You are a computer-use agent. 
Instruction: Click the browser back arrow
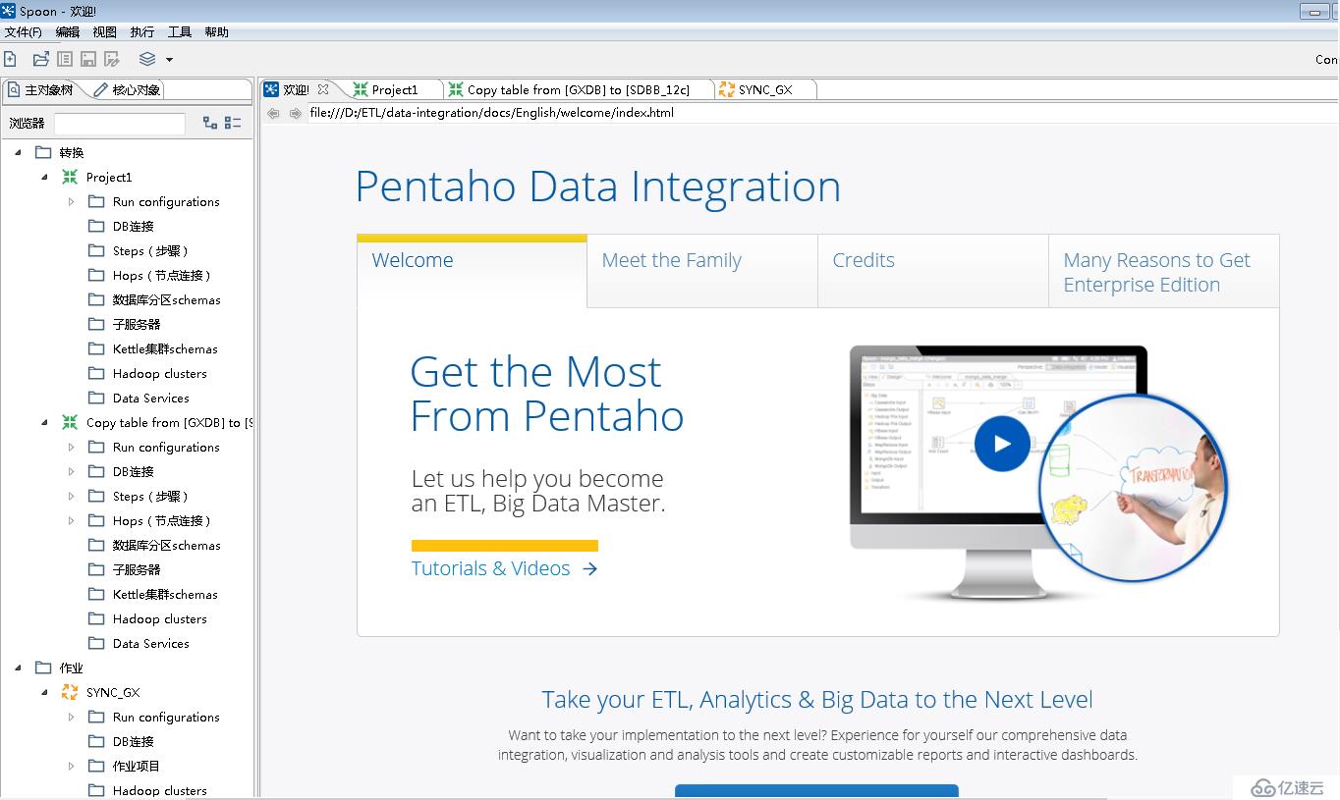click(273, 113)
